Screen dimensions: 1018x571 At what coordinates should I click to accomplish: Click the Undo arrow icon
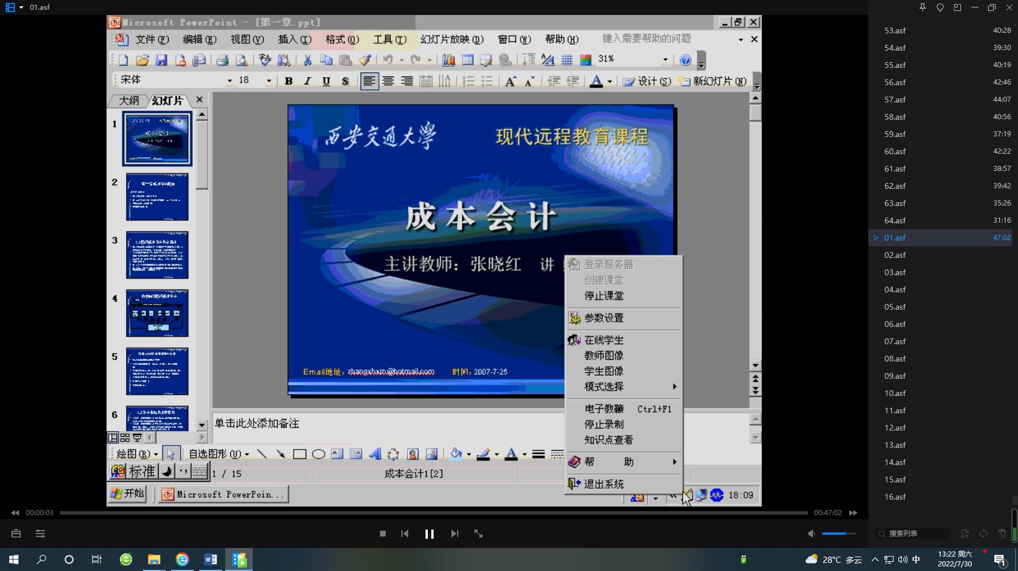(x=388, y=60)
